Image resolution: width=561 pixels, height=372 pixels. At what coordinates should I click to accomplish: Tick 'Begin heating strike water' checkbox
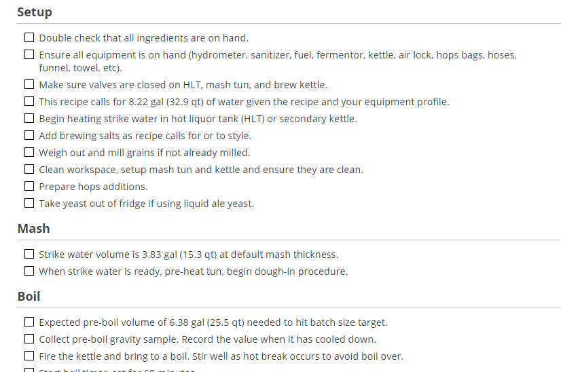tap(29, 119)
